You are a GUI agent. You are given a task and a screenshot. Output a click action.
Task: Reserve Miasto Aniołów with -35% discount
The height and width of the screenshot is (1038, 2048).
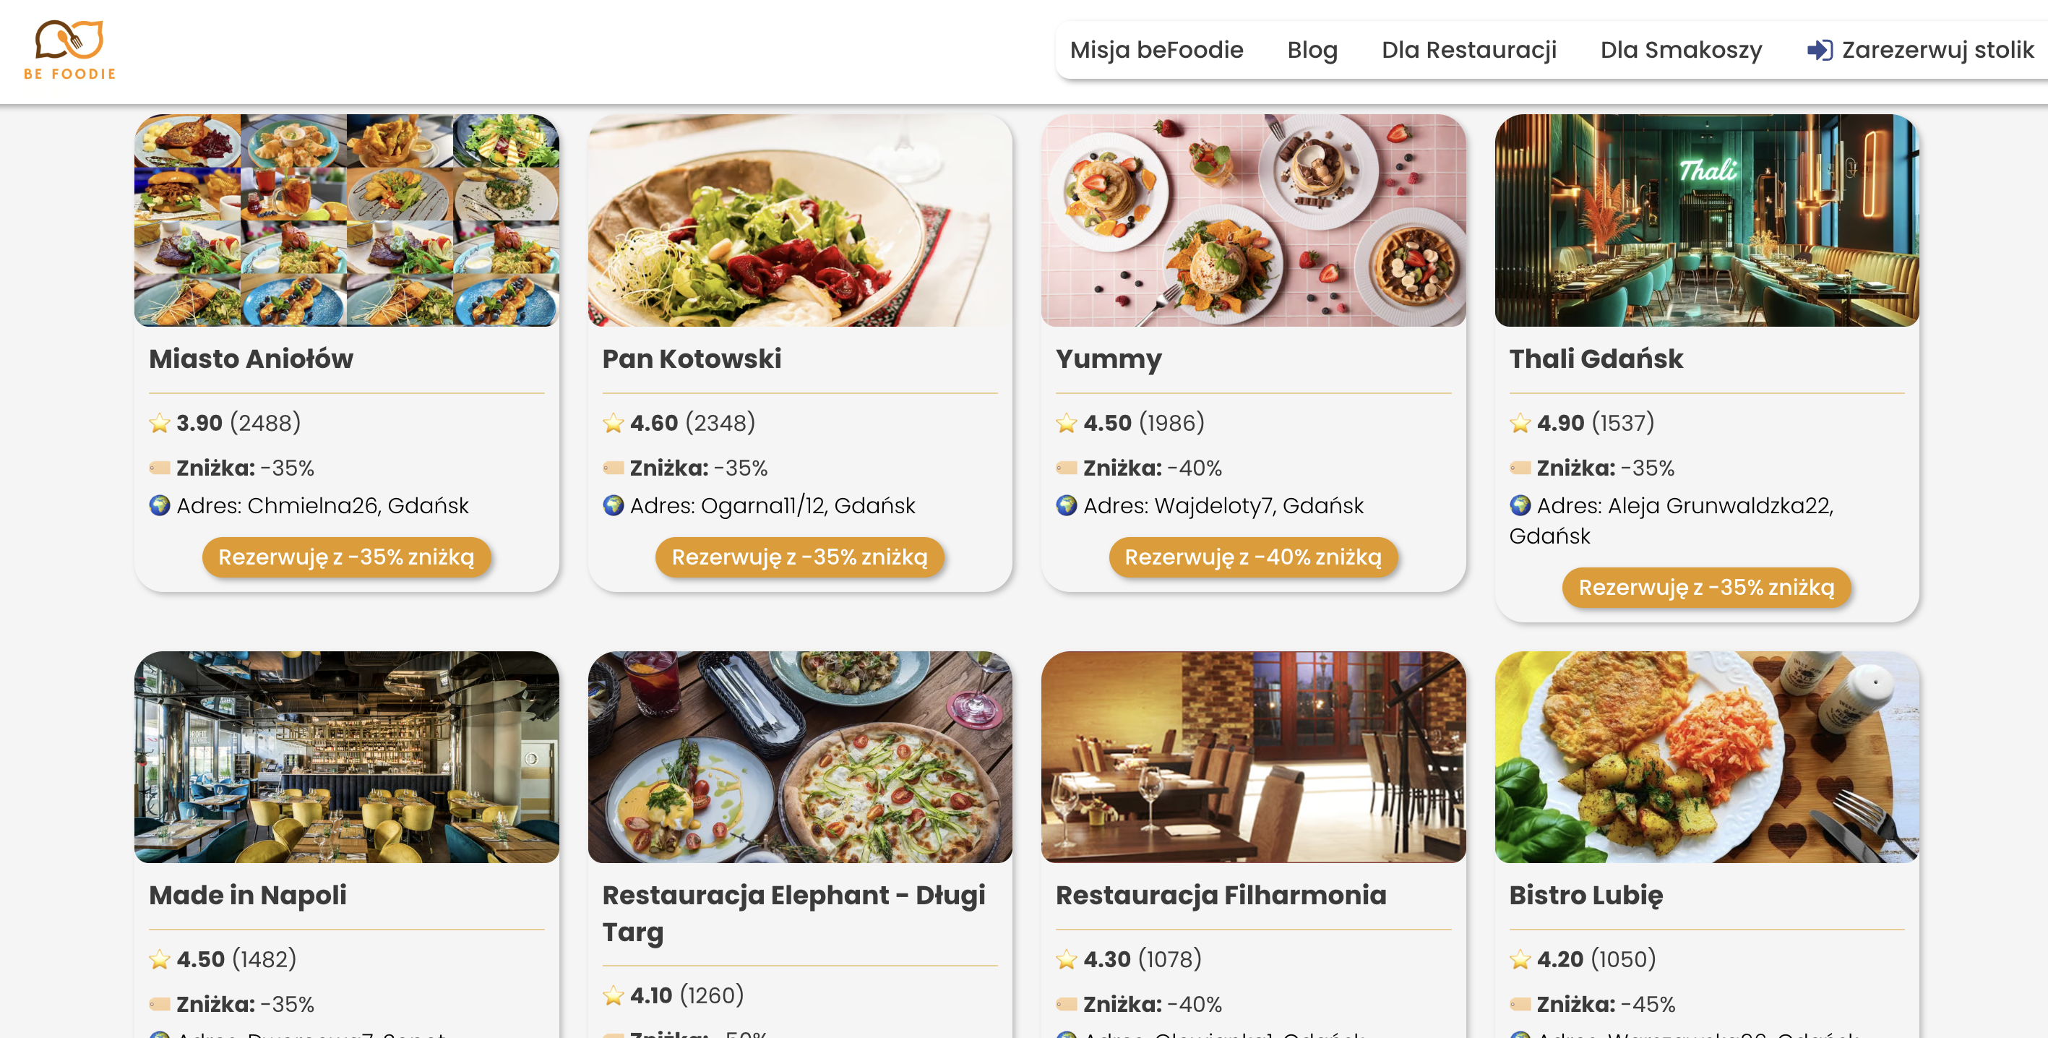click(346, 557)
